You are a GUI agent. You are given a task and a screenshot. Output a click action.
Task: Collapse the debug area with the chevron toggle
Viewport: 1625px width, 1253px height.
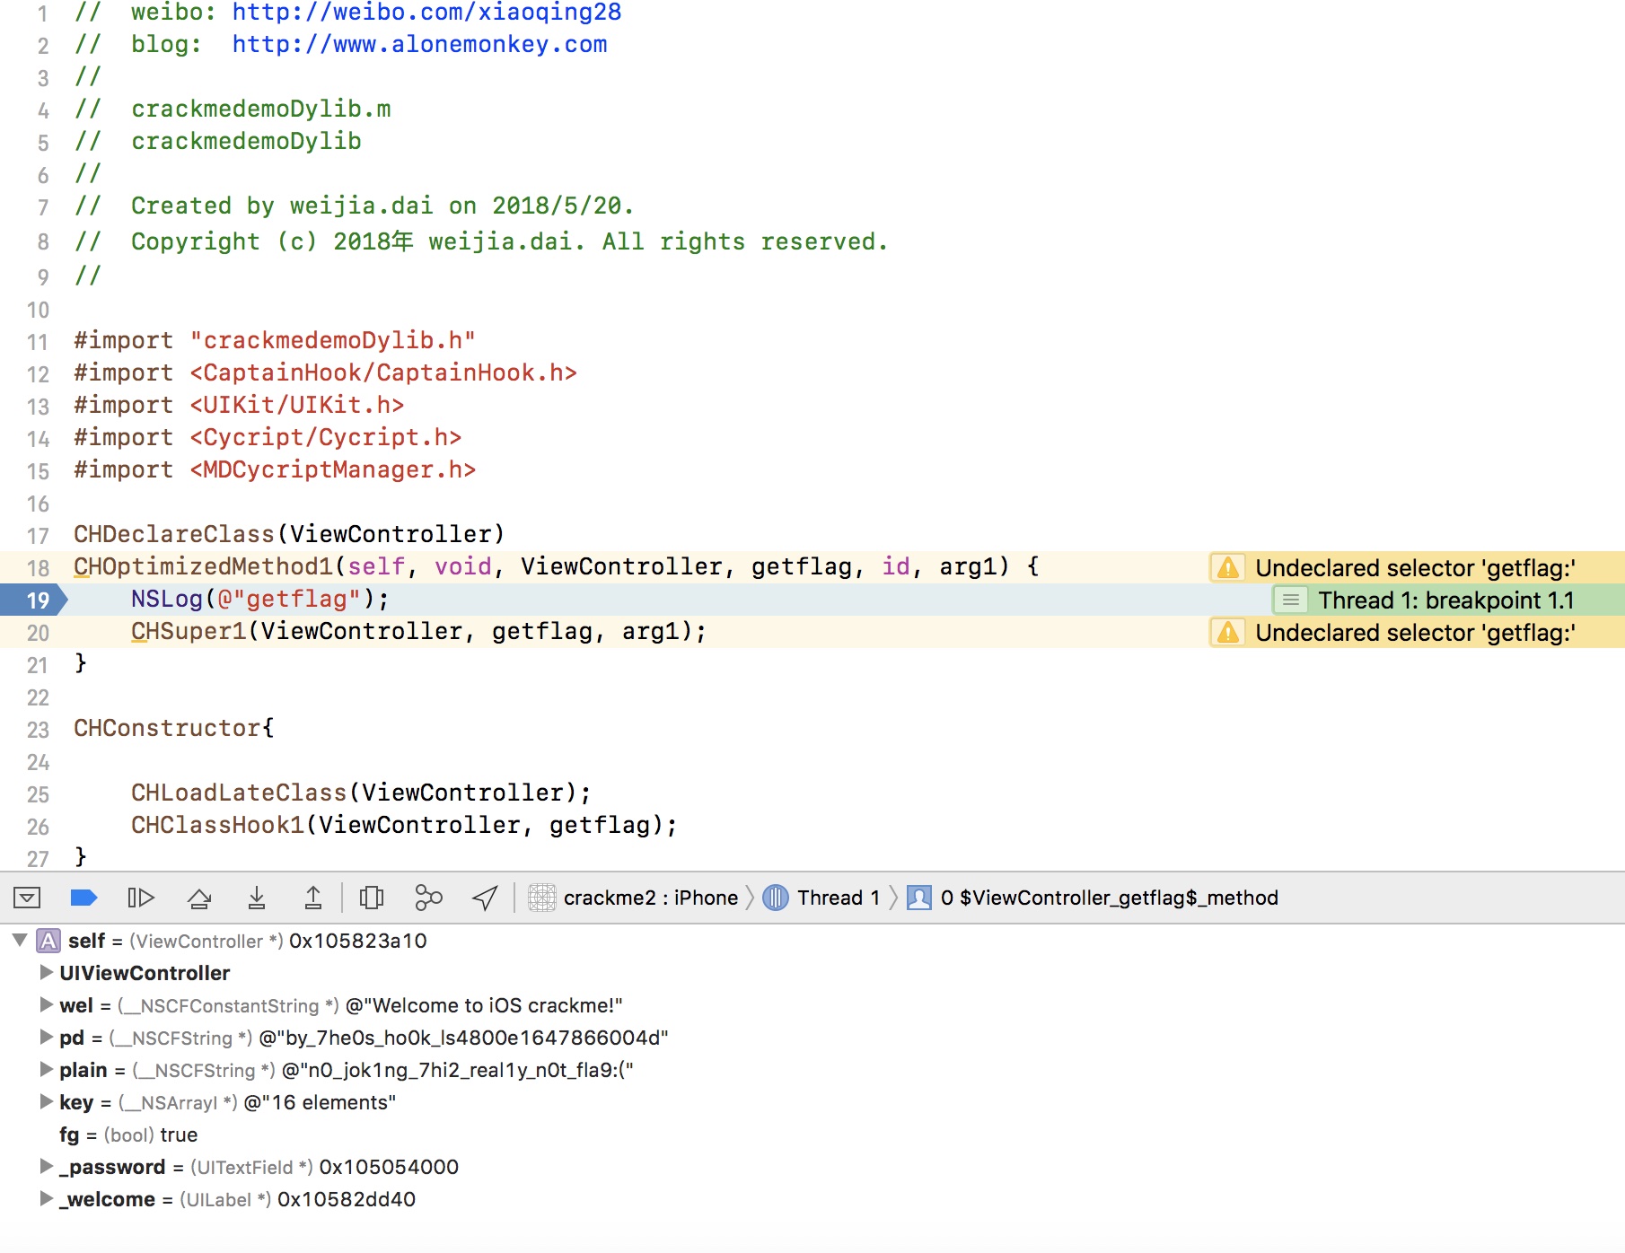point(27,897)
